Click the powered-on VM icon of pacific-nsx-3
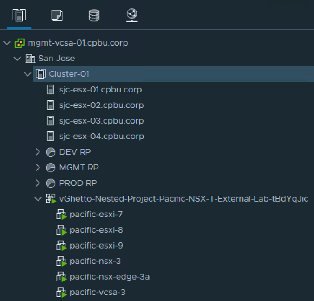The height and width of the screenshot is (301, 314). [61, 262]
